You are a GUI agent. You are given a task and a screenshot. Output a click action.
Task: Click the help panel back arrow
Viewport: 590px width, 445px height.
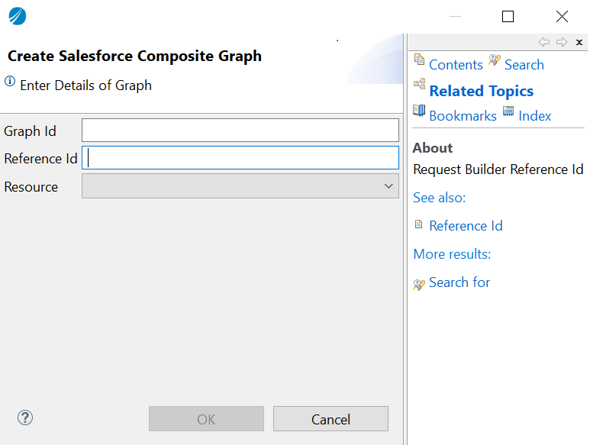tap(543, 42)
